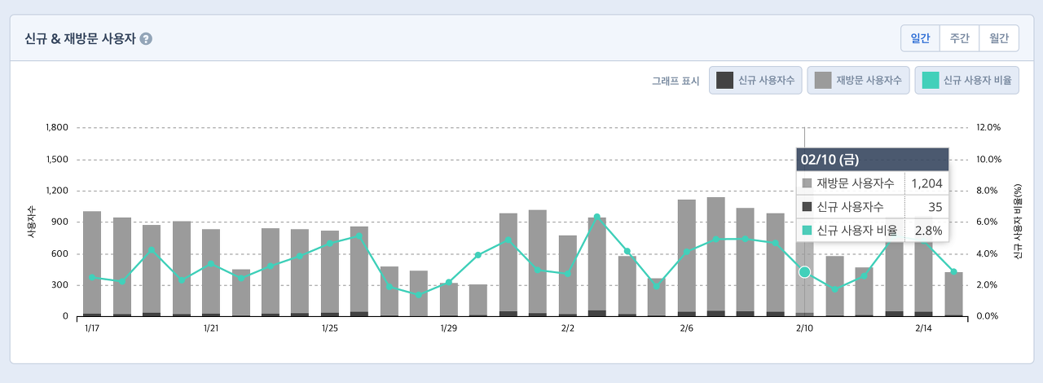This screenshot has width=1043, height=383.
Task: Click the bar above the 2/6 label
Action: tap(687, 258)
